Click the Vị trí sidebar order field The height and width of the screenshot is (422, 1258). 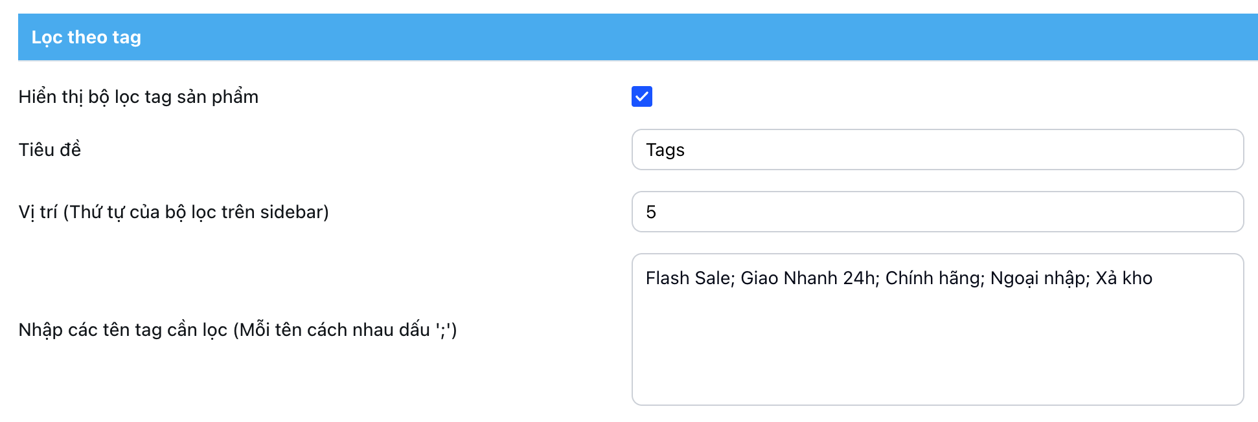(x=937, y=212)
